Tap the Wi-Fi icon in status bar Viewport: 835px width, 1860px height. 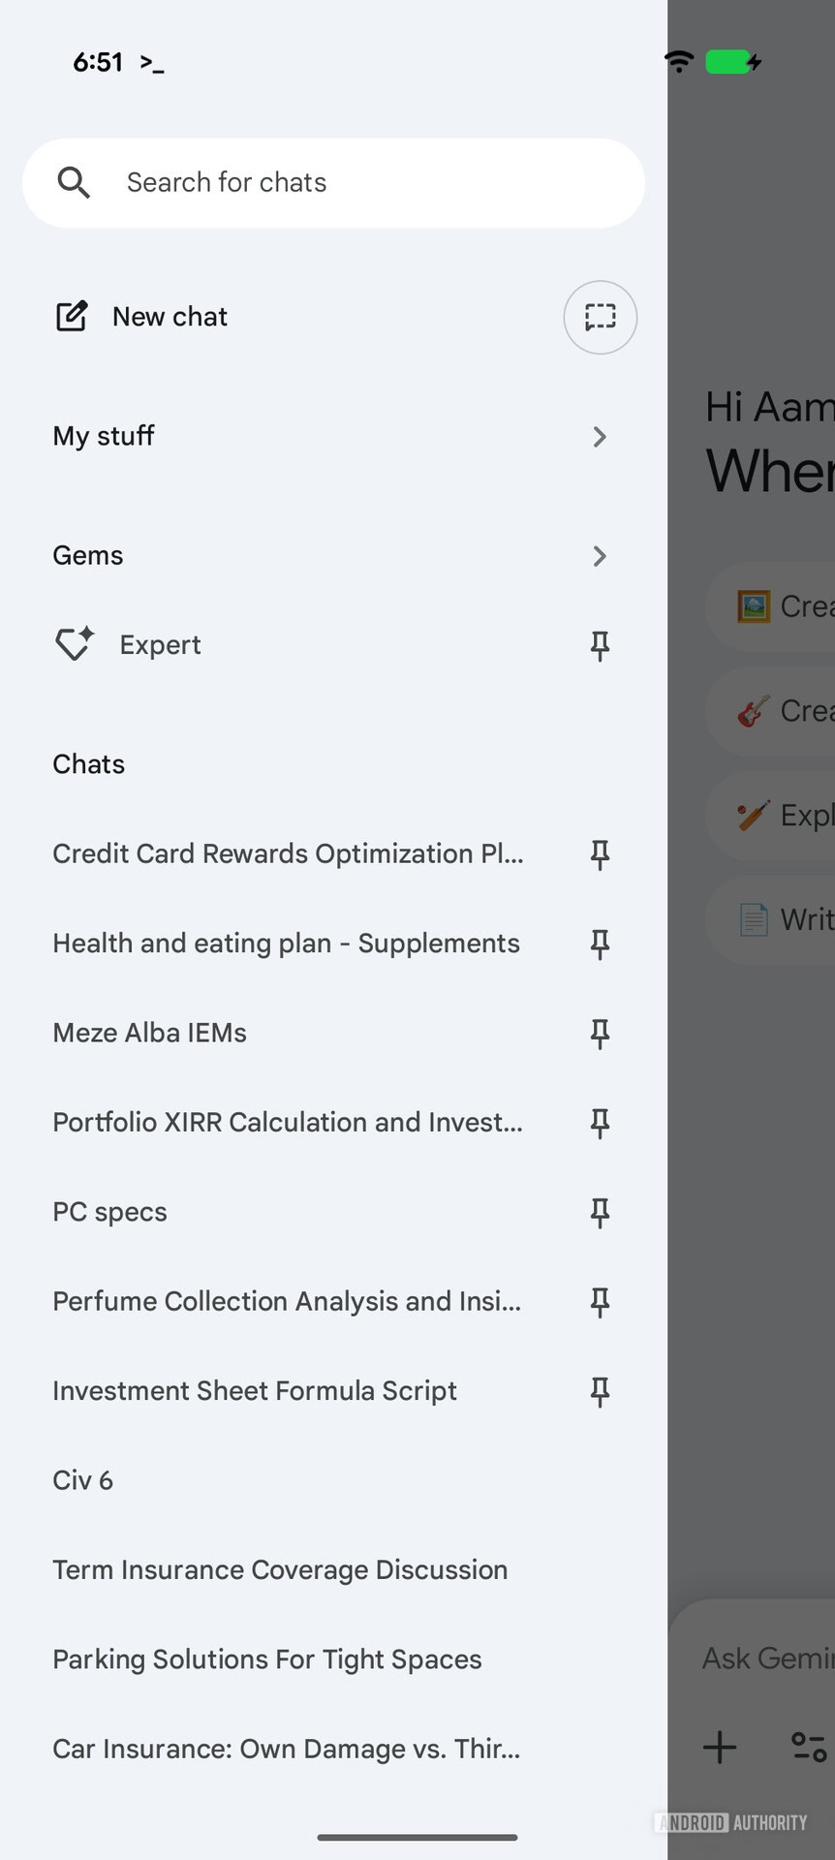(x=678, y=62)
